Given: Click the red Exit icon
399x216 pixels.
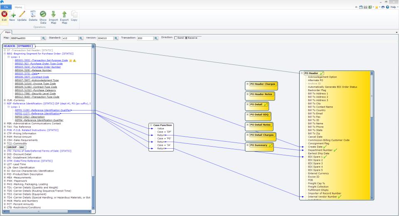Looking at the screenshot, I should [x=4, y=14].
